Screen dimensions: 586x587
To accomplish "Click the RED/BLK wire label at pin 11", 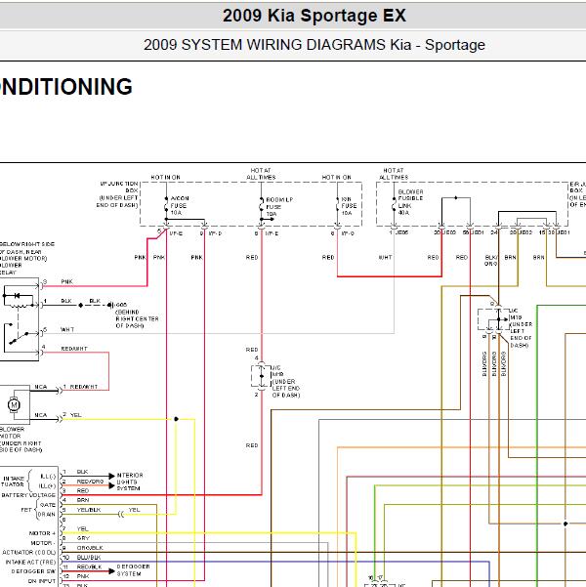I will (89, 567).
